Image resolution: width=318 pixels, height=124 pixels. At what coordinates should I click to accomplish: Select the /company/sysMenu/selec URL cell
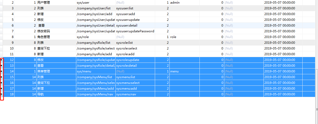[96, 83]
